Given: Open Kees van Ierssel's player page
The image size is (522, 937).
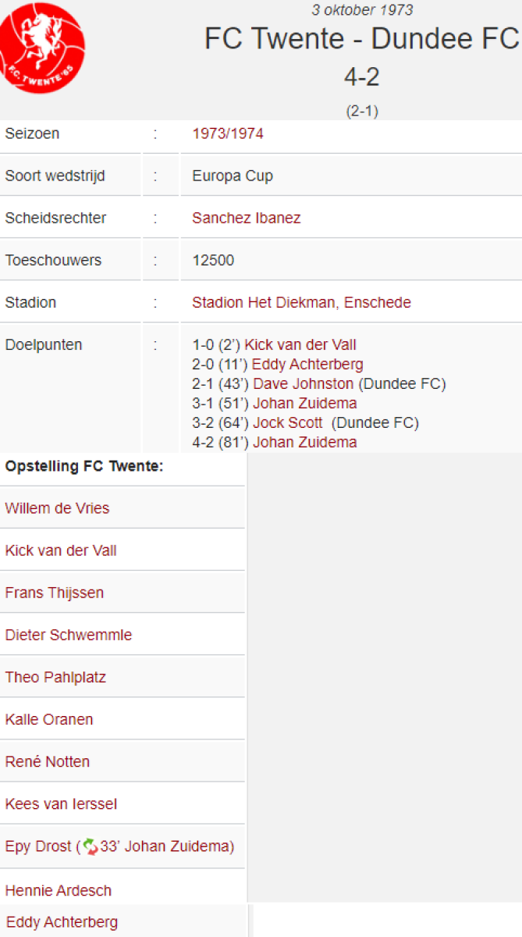Looking at the screenshot, I should point(61,803).
